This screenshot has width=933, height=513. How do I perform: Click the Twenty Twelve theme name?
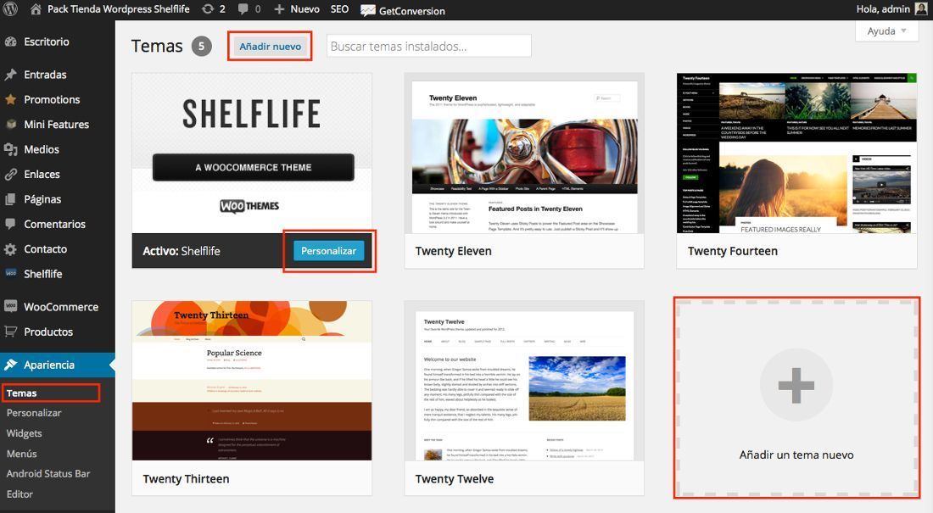[455, 479]
